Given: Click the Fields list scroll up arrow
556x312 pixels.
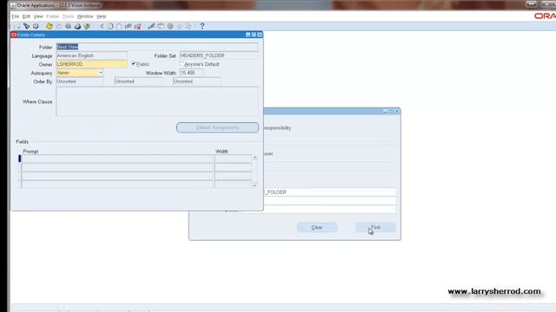Looking at the screenshot, I should [x=255, y=158].
